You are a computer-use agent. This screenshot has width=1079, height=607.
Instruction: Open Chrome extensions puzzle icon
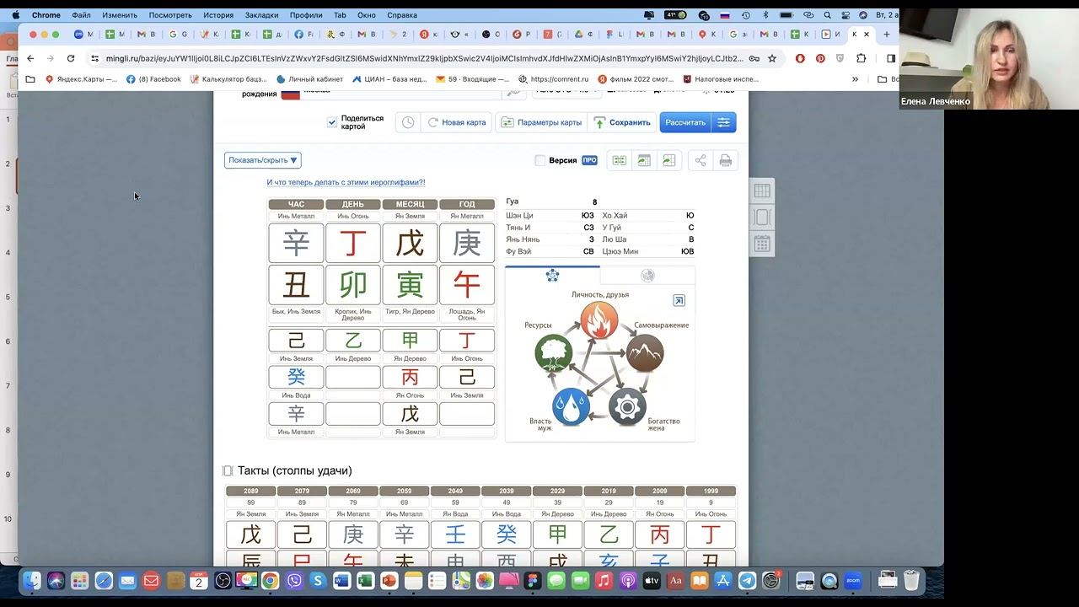[861, 58]
